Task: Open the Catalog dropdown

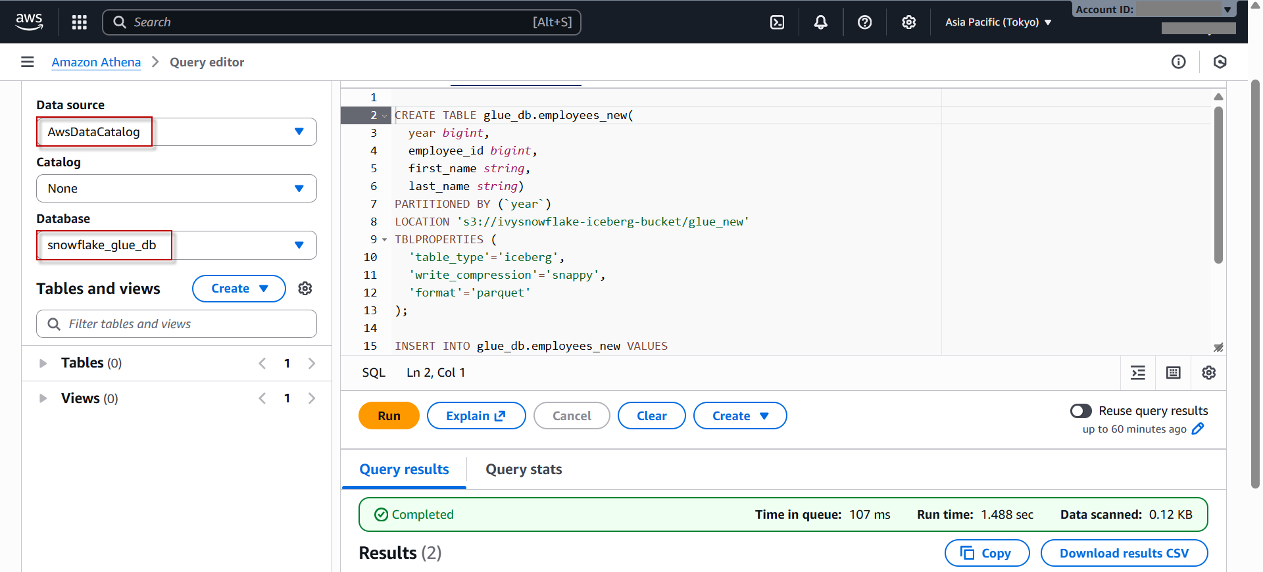Action: coord(176,189)
